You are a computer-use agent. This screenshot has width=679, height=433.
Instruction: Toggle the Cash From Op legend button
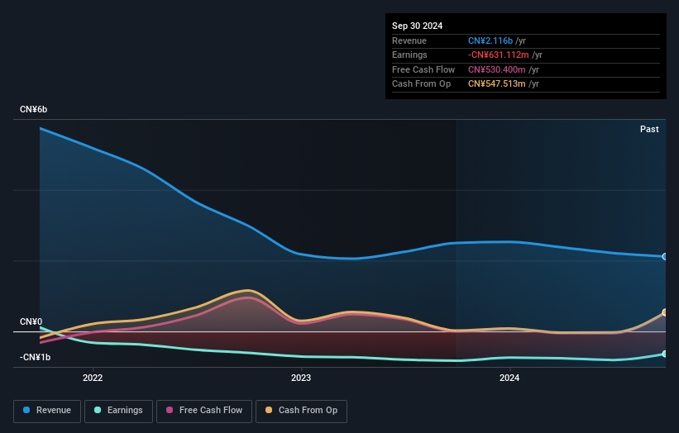(301, 411)
